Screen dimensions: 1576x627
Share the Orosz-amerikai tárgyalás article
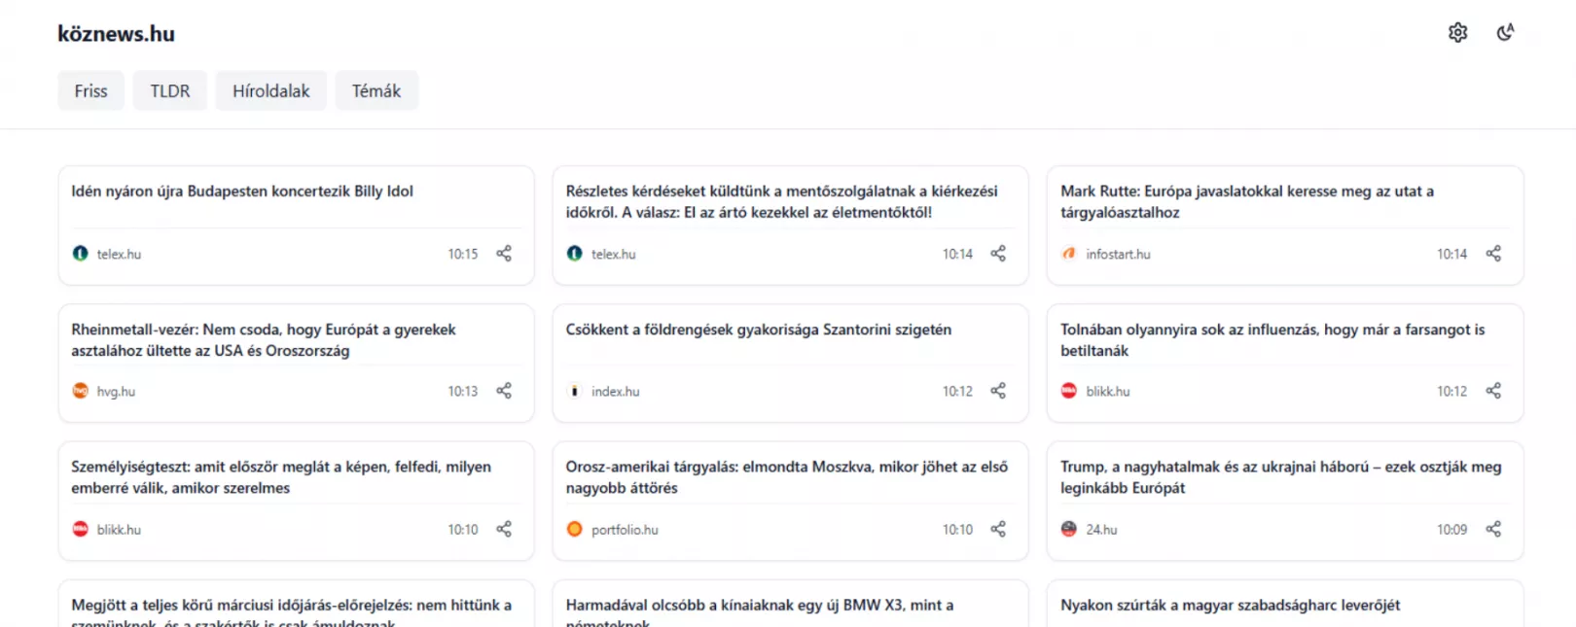pyautogui.click(x=998, y=529)
